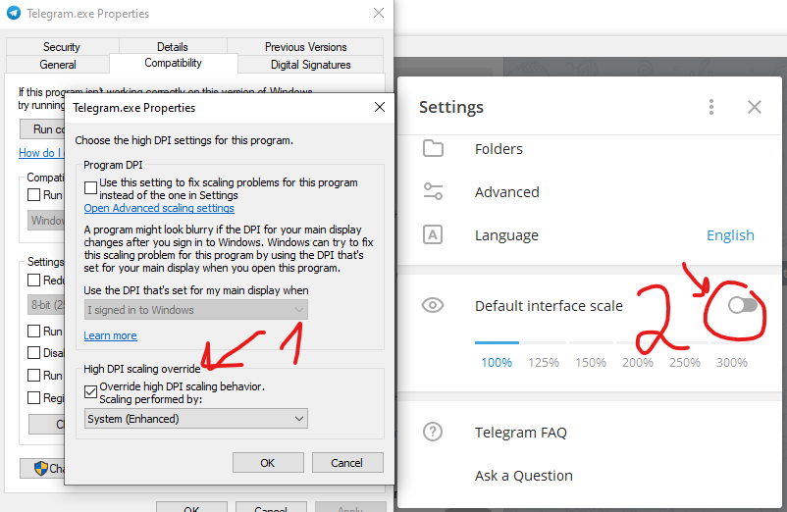Switch to the Previous Versions tab
The width and height of the screenshot is (787, 512).
click(305, 47)
